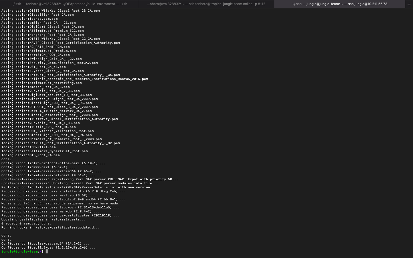Viewport: 413px width, 258px height.
Task: Click the cursor block at the shell prompt
Action: [x=46, y=251]
